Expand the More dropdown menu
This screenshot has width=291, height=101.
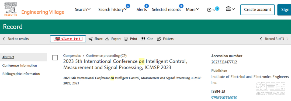click(x=192, y=9)
